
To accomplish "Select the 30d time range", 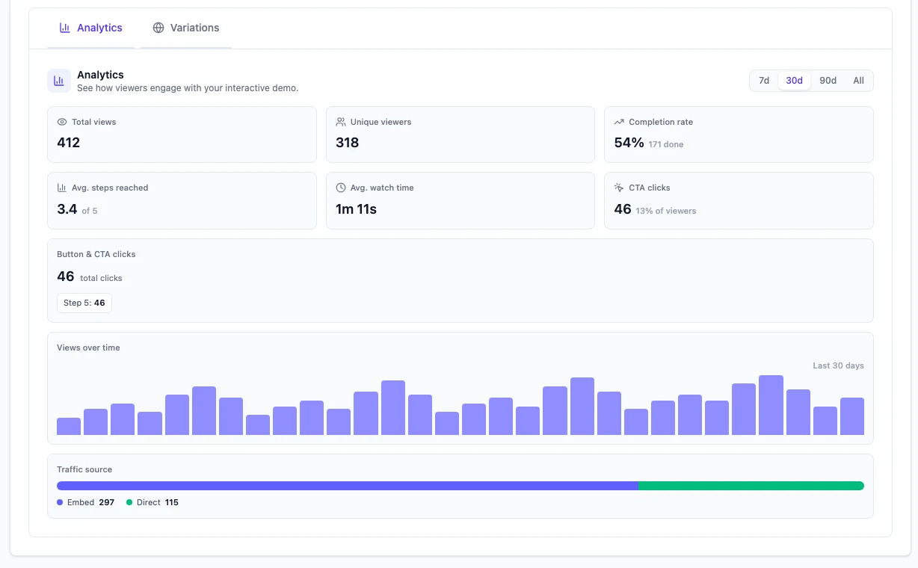I will pyautogui.click(x=794, y=81).
